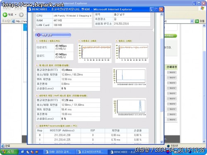The width and height of the screenshot is (207, 155).
Task: Open the 시작 Start button
Action: pos(9,152)
